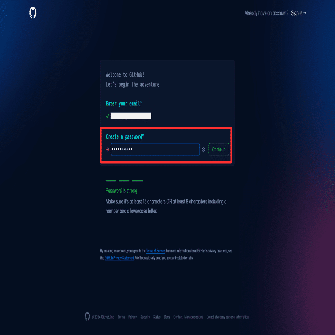Click the footer GitHub logo icon

pyautogui.click(x=87, y=316)
